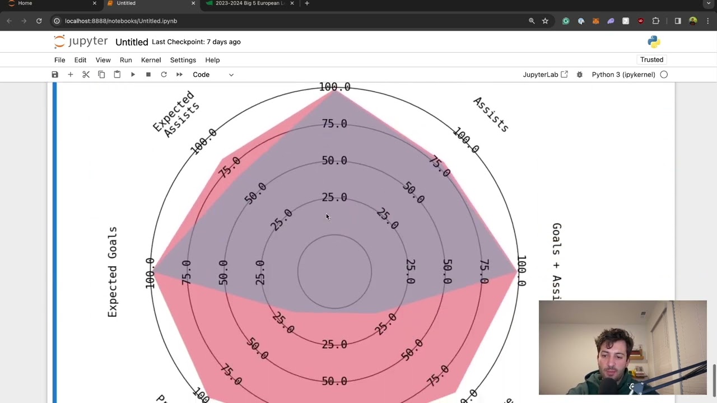Image resolution: width=717 pixels, height=403 pixels.
Task: Save the notebook with the floppy disk icon
Action: click(x=55, y=74)
